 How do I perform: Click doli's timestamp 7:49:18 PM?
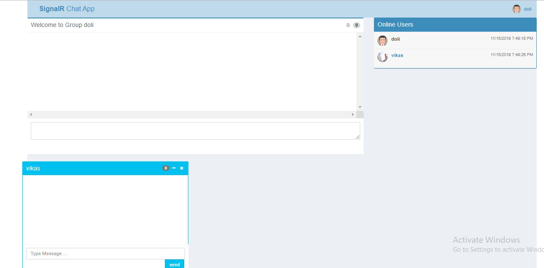[512, 39]
